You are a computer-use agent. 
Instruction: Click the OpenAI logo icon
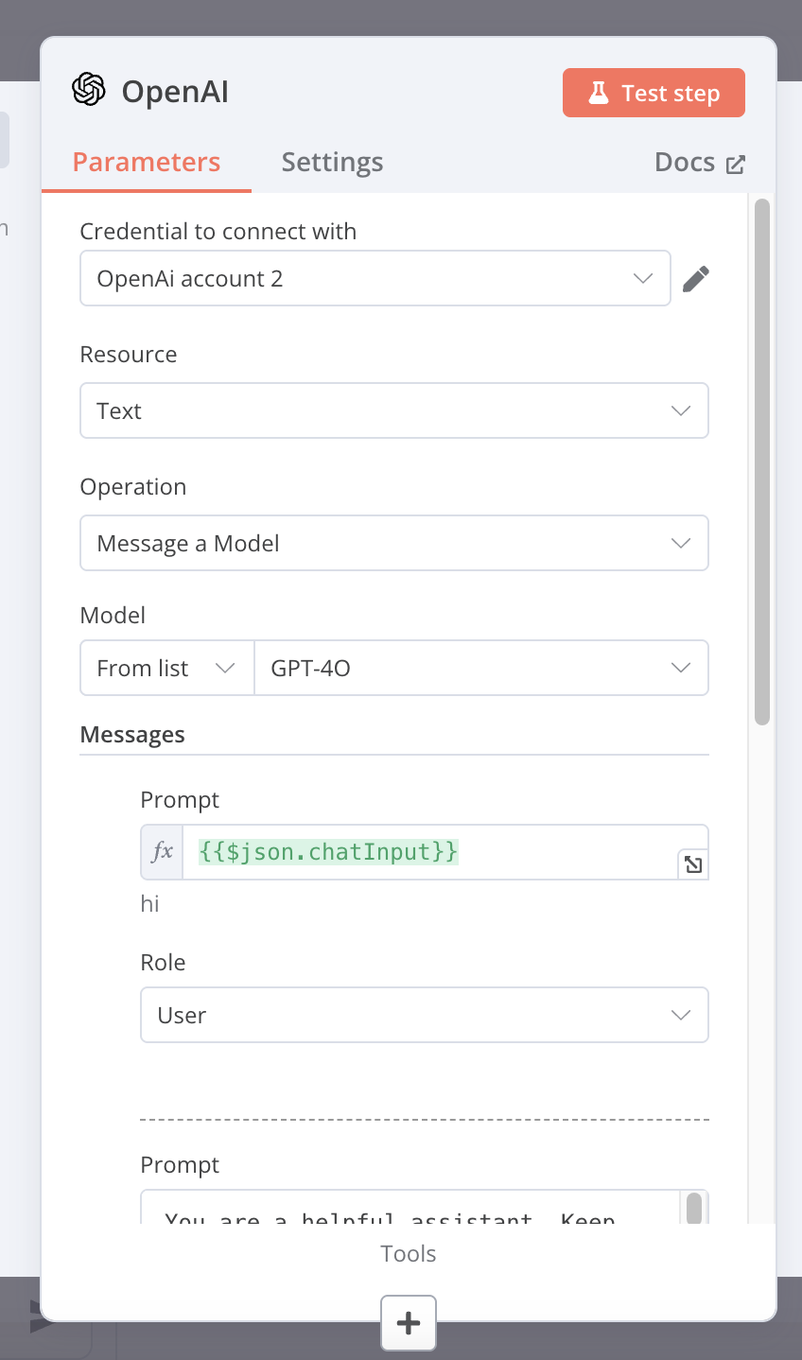coord(89,91)
